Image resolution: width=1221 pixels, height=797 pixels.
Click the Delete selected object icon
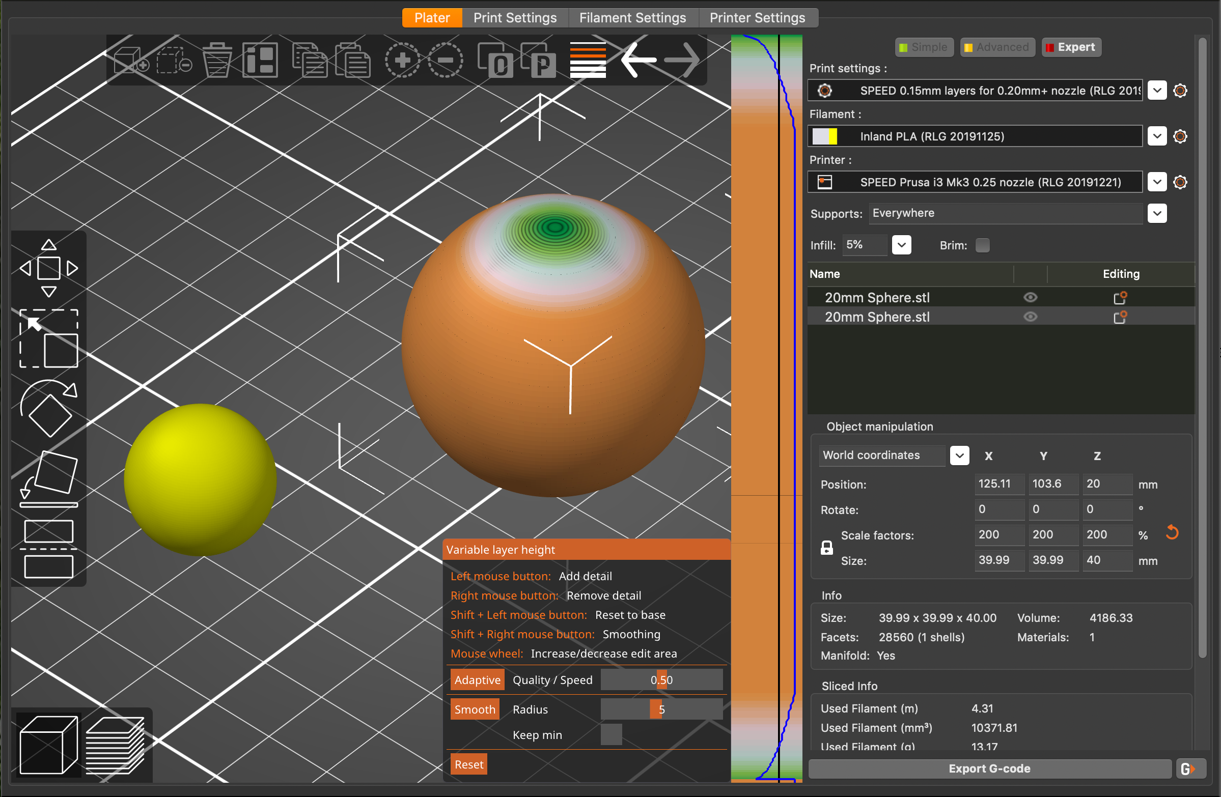[x=174, y=61]
